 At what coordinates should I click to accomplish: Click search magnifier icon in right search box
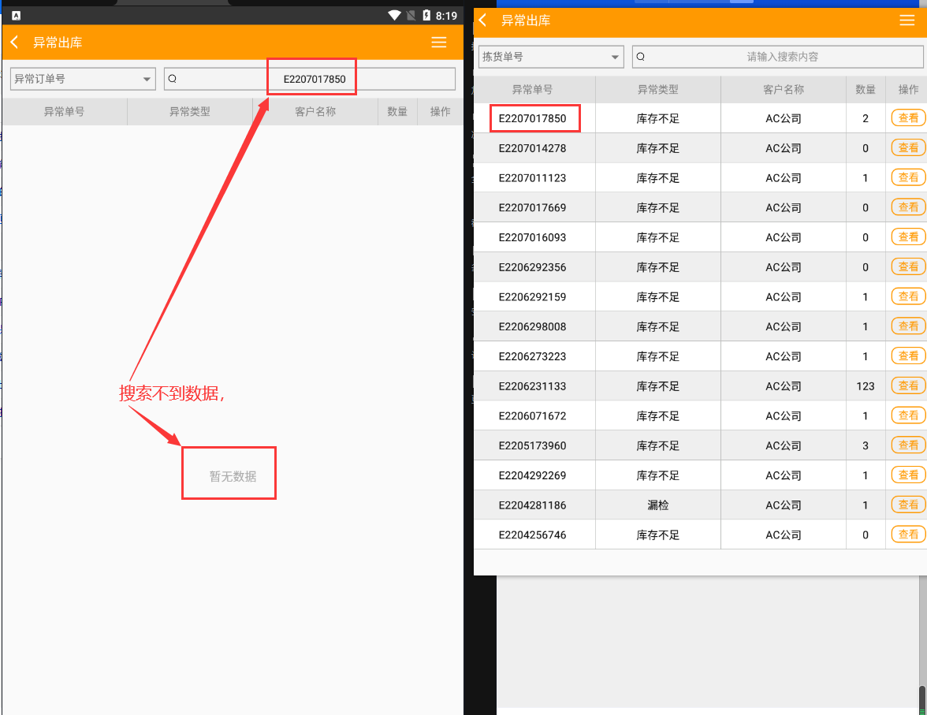pos(641,57)
